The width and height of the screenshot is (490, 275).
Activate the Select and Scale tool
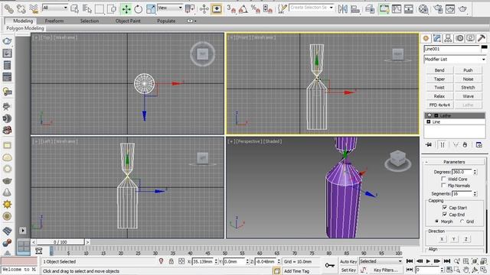click(151, 8)
